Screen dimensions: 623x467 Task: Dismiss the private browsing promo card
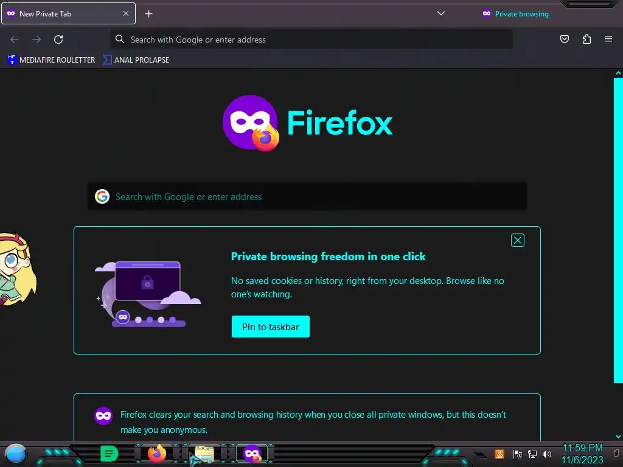[x=518, y=240]
